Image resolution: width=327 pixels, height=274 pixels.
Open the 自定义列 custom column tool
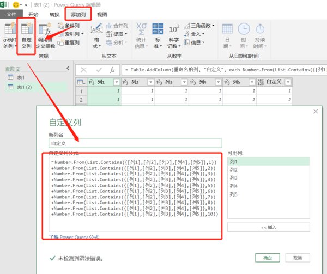click(x=27, y=35)
